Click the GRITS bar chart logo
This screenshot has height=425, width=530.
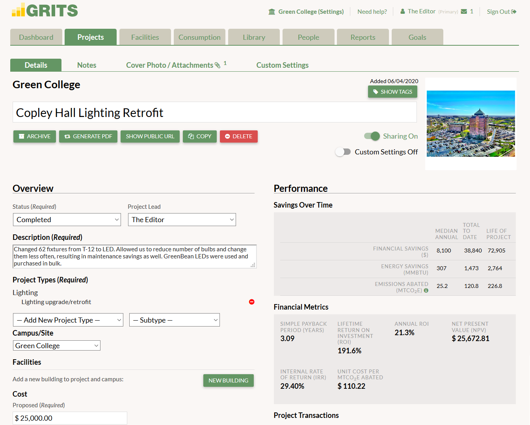(18, 10)
